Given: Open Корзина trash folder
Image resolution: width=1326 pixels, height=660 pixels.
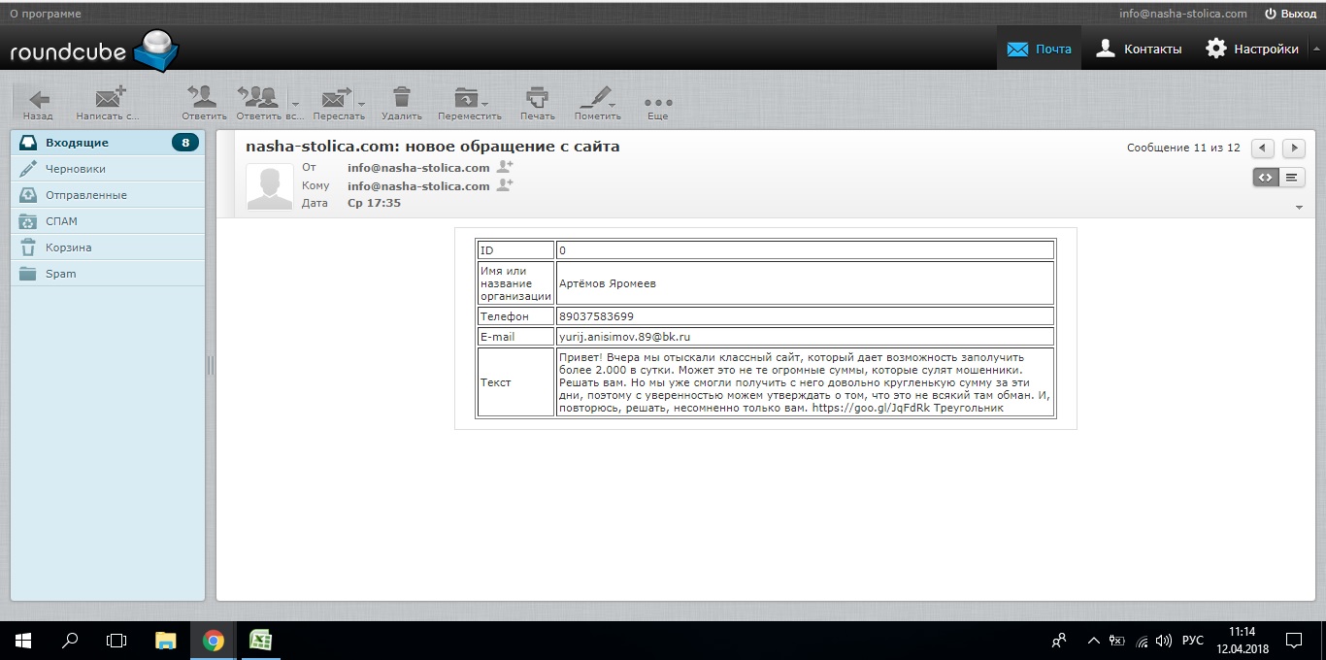Looking at the screenshot, I should coord(107,247).
